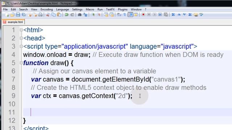Redo the grayed-out arrow icon
The image size is (232, 130).
(x=72, y=15)
